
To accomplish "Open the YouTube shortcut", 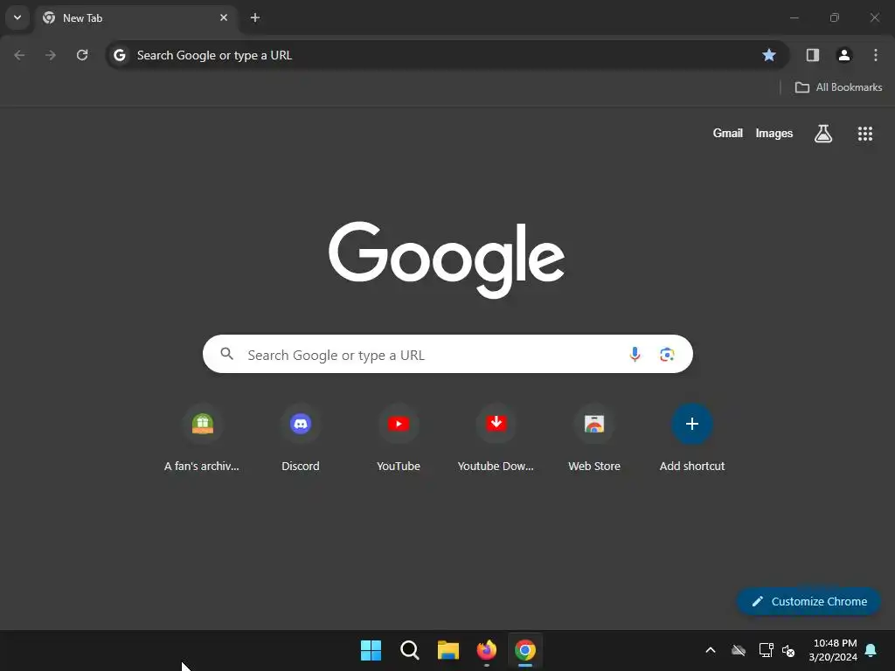I will click(x=399, y=439).
